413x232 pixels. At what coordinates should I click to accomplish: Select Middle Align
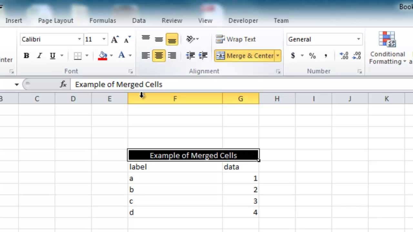coord(159,39)
